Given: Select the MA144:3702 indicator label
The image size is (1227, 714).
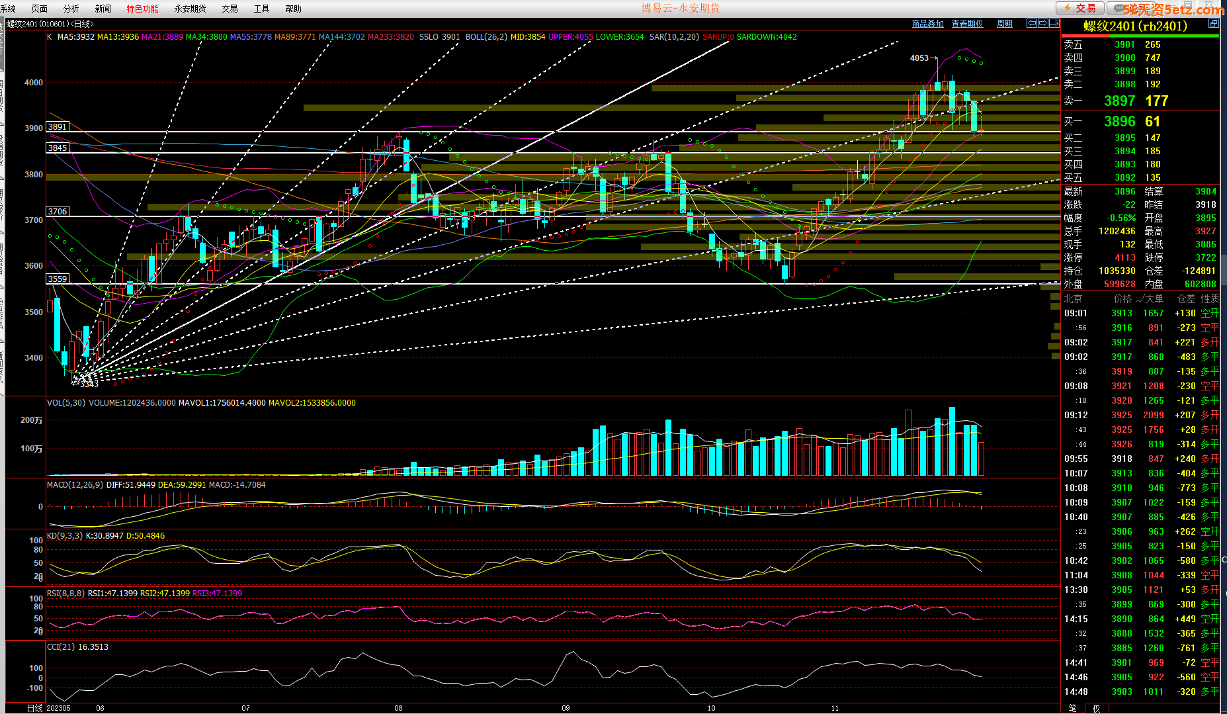Looking at the screenshot, I should click(x=341, y=37).
